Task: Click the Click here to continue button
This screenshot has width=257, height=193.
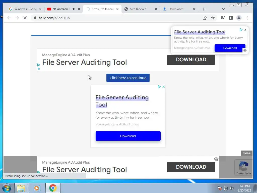Action: coord(128,78)
